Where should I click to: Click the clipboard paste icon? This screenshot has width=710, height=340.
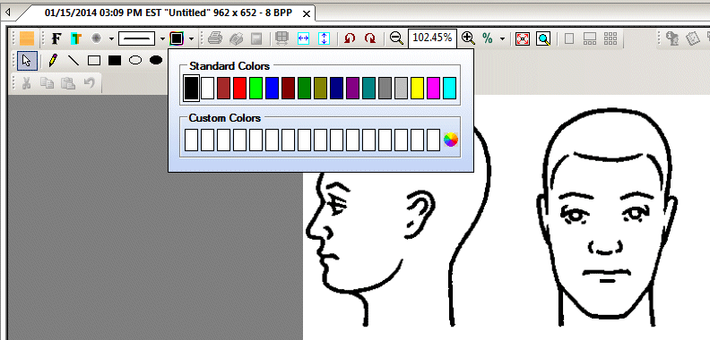68,82
